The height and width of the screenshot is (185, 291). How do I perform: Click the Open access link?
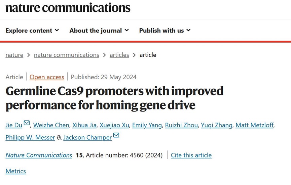click(47, 77)
